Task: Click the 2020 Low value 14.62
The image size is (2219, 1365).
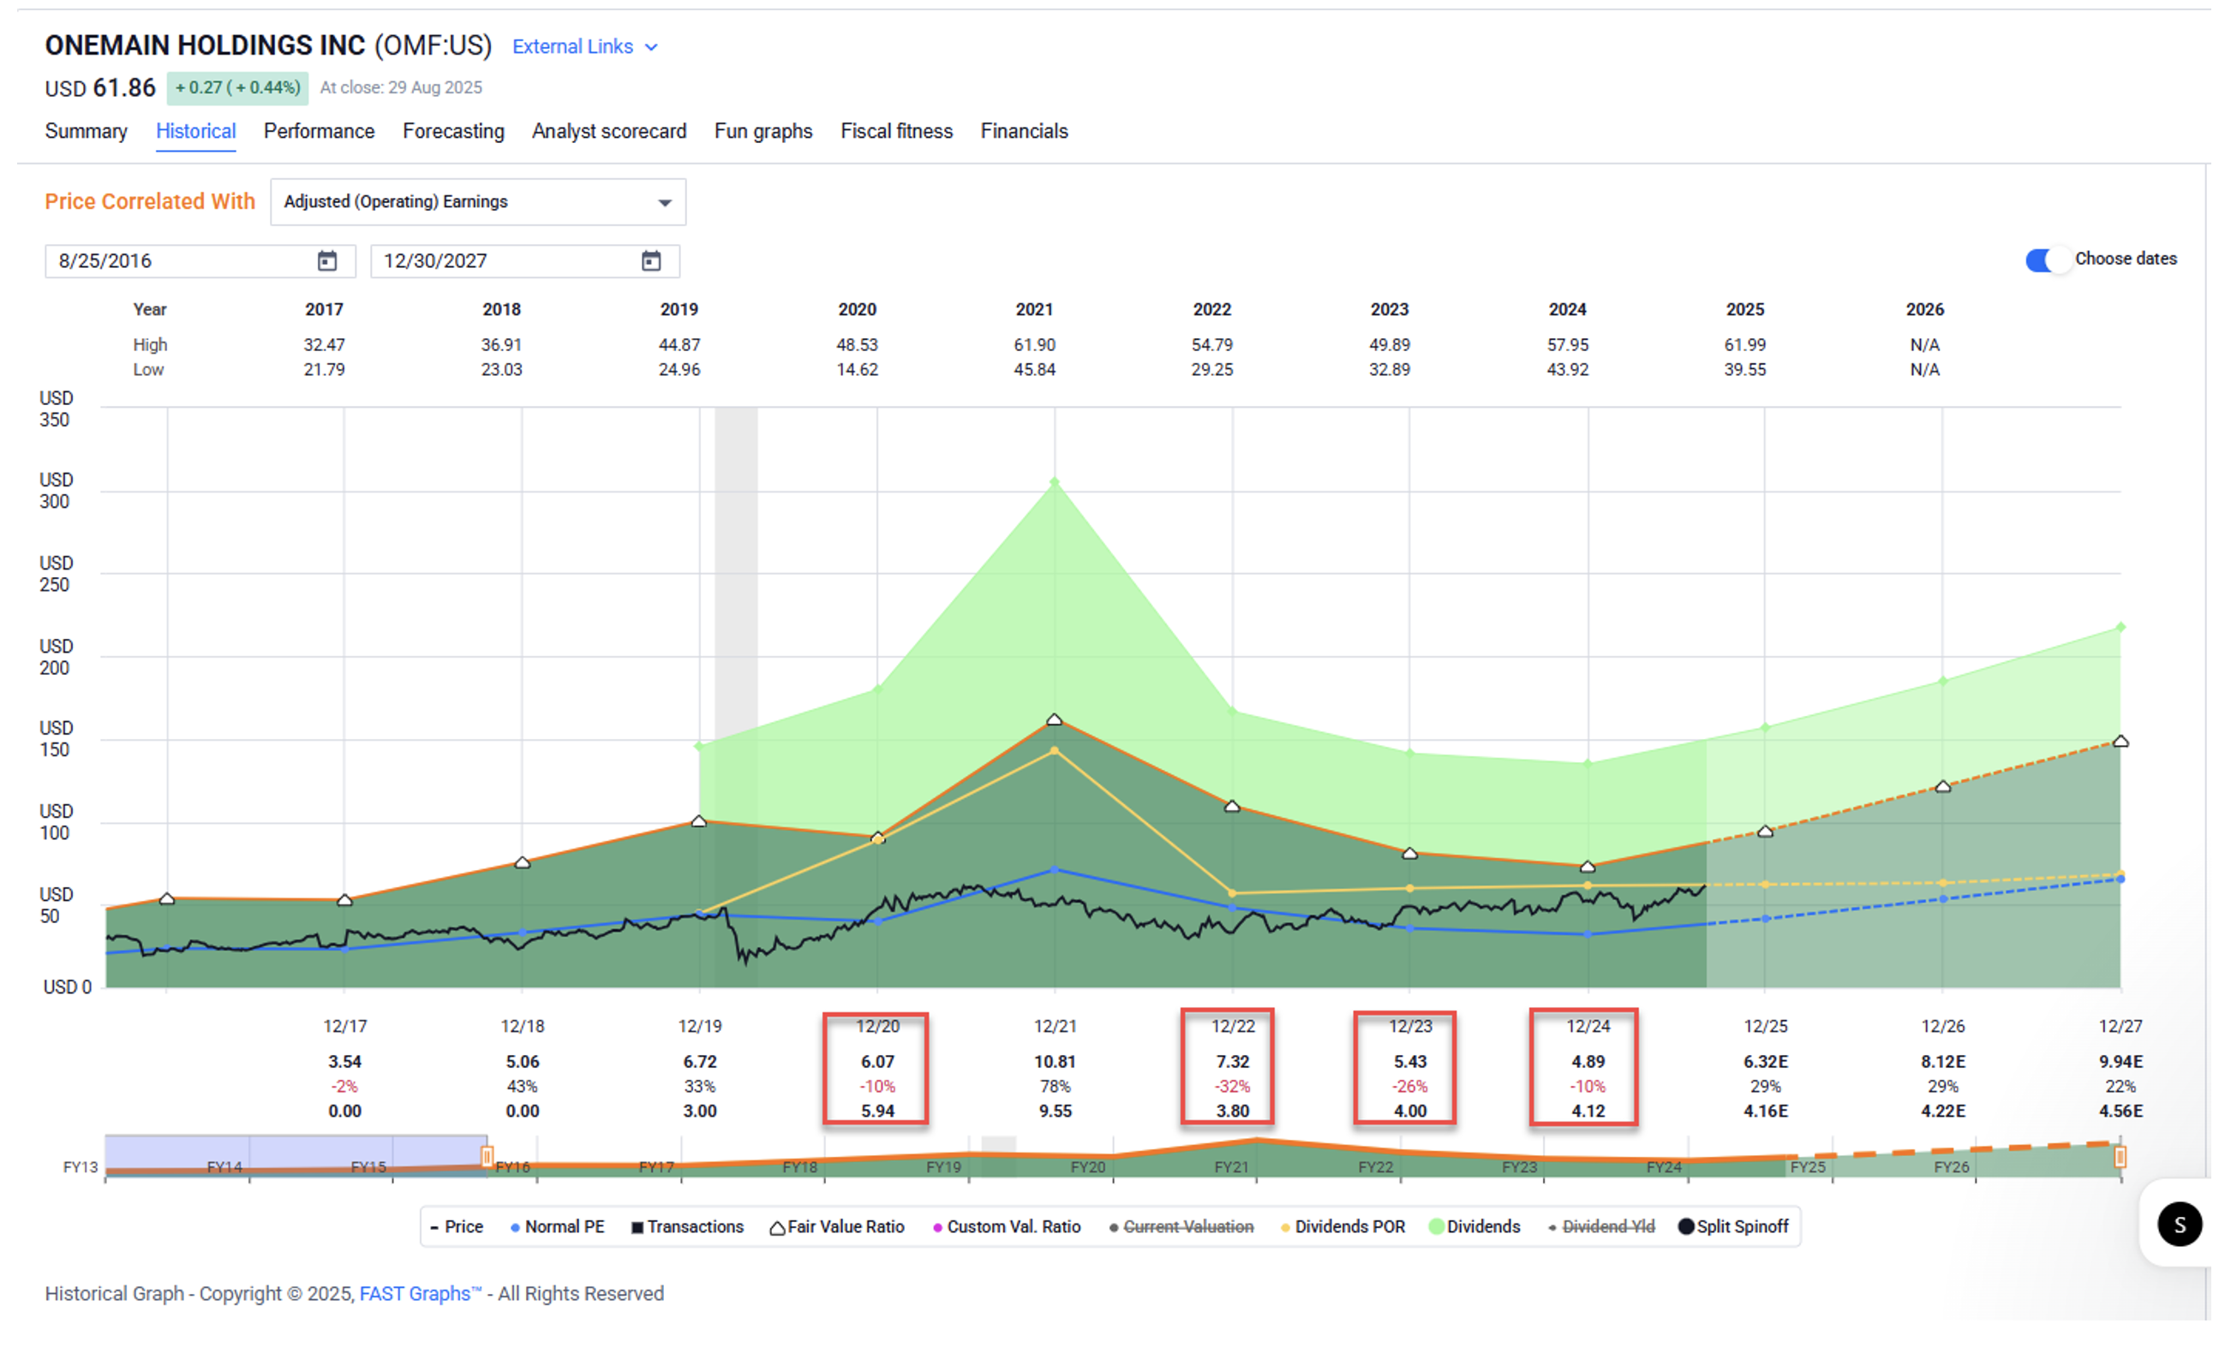Action: [x=856, y=369]
